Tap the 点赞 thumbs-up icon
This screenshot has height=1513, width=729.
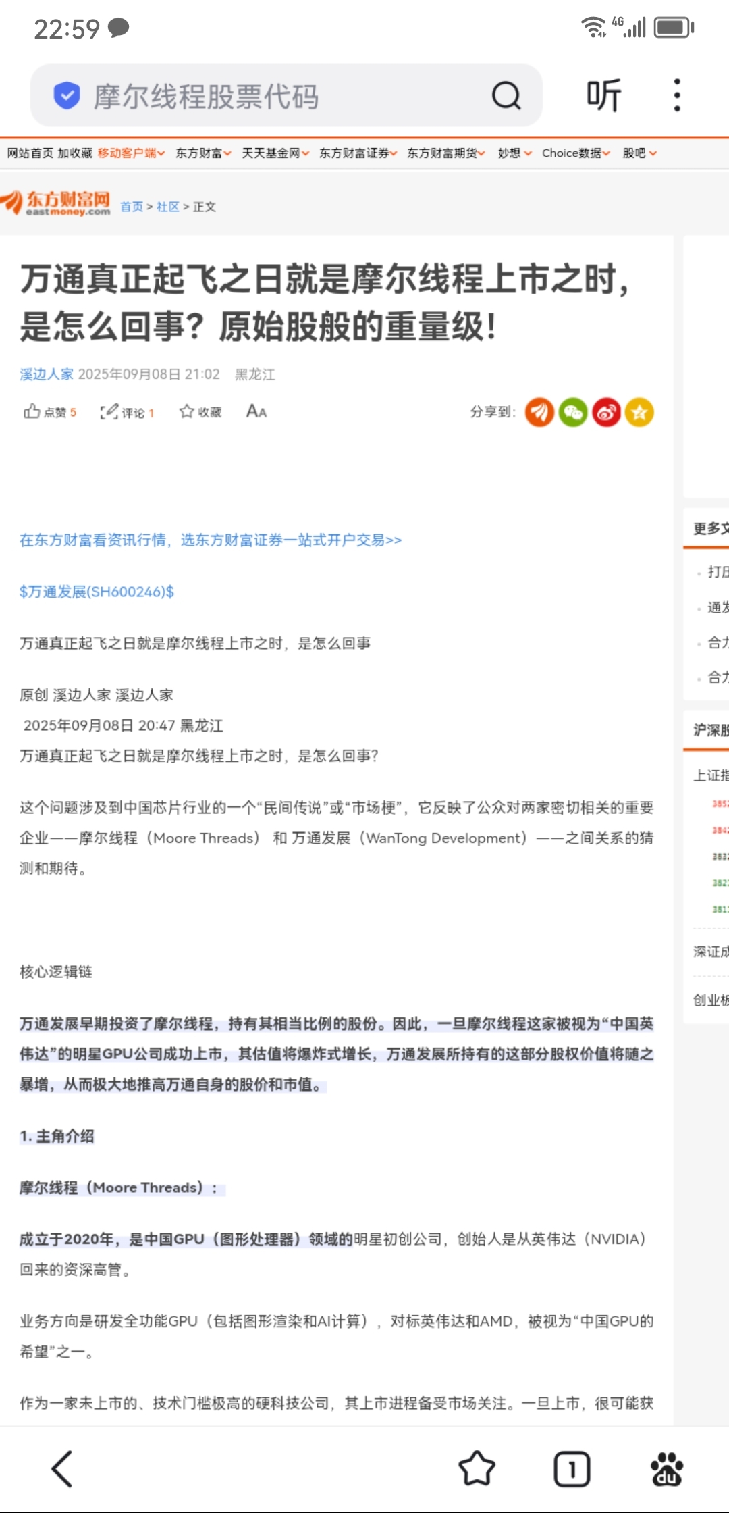point(32,411)
